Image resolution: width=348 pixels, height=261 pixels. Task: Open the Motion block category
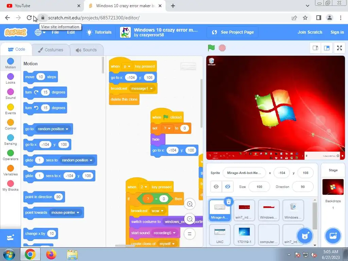11,63
